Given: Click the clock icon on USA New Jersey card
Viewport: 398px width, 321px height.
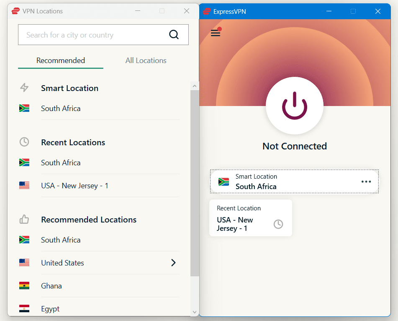Looking at the screenshot, I should tap(278, 224).
